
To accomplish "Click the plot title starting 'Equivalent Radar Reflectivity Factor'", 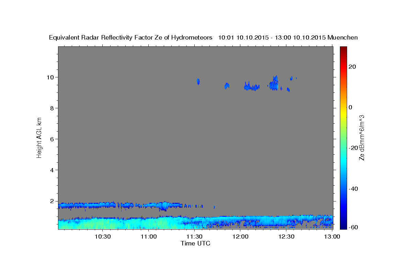I will point(203,37).
